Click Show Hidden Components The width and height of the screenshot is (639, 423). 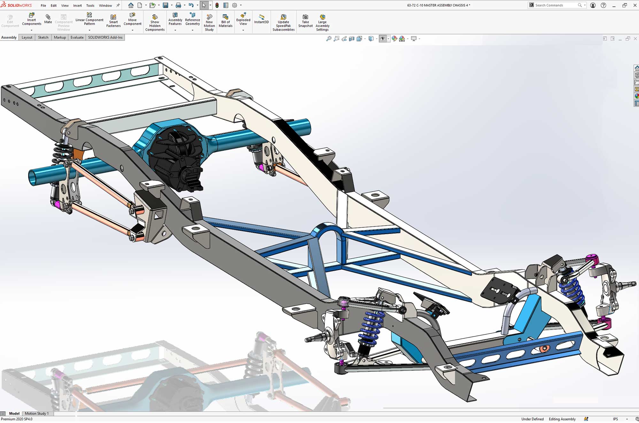(x=155, y=23)
